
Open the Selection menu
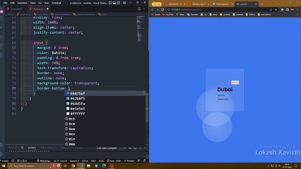22,3
